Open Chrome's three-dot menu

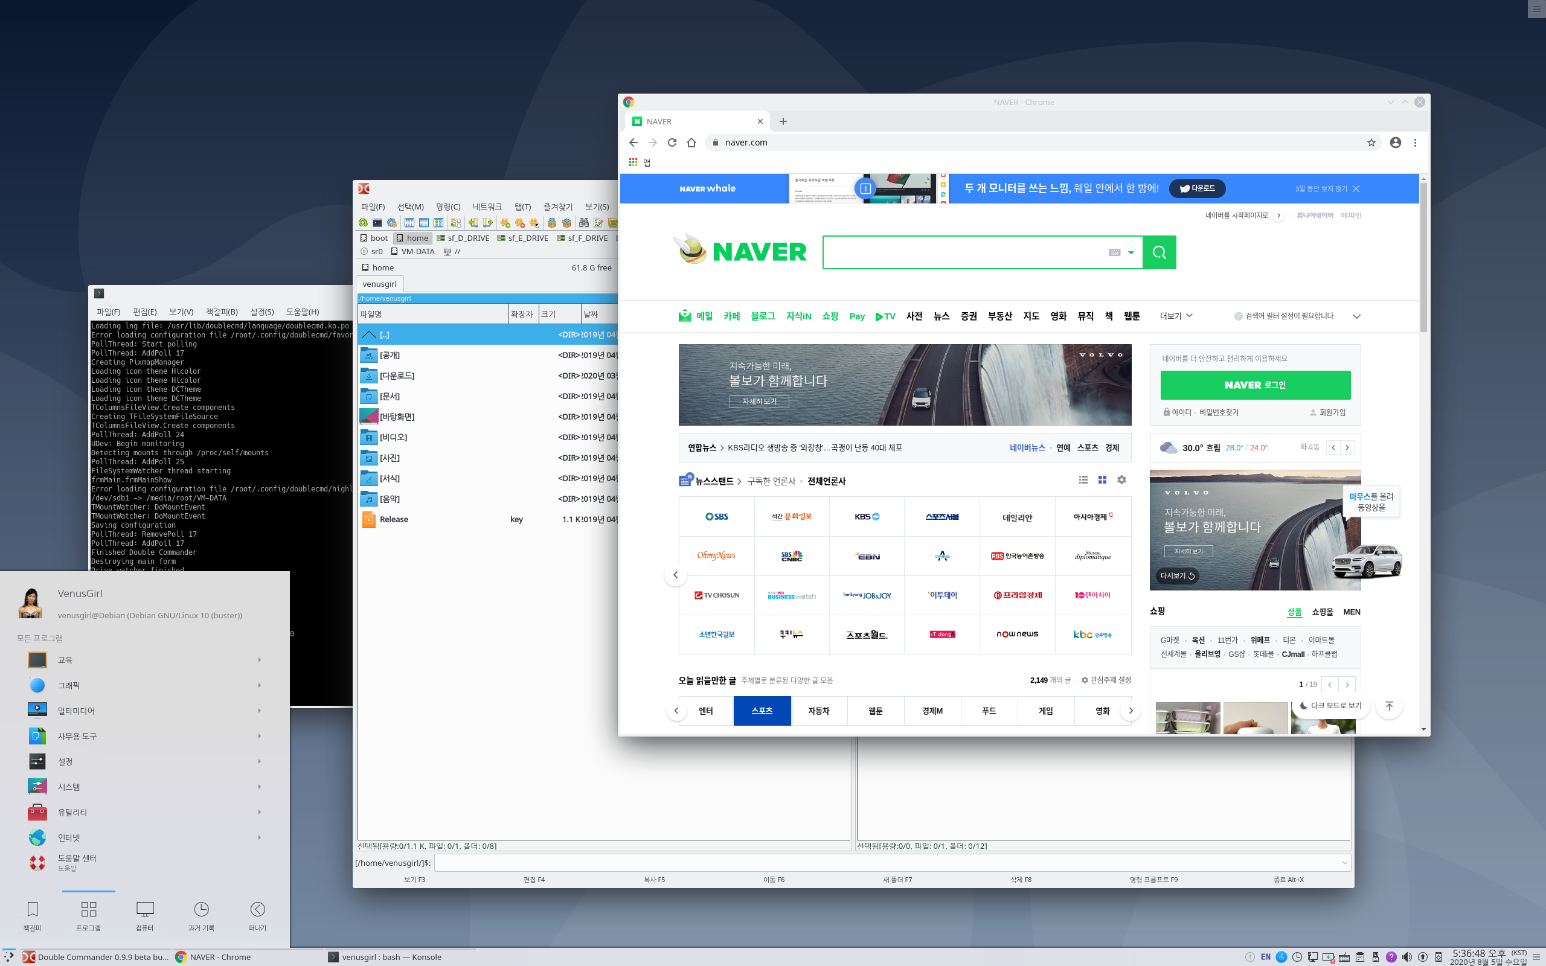(1415, 142)
